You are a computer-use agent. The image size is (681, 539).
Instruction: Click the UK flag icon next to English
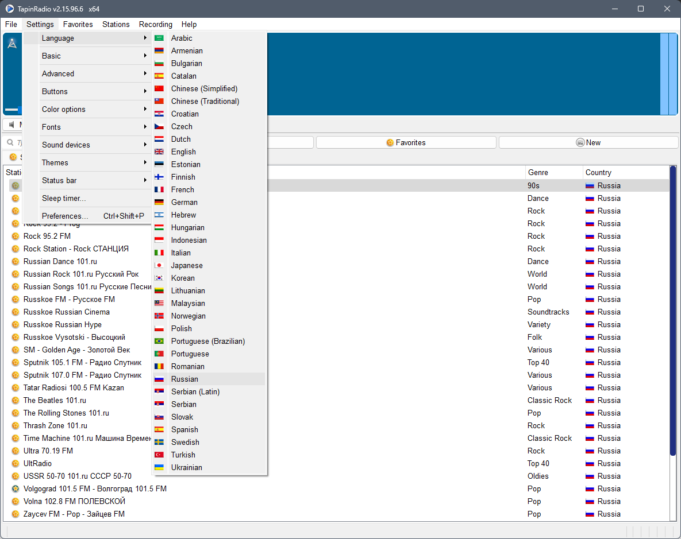click(159, 152)
